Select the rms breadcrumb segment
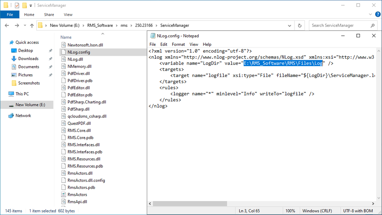This screenshot has width=382, height=215. [124, 25]
